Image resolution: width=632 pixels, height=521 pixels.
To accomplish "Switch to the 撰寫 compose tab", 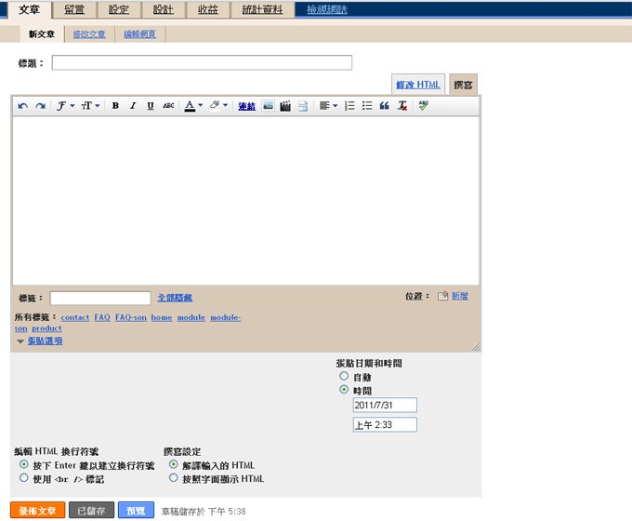I will click(463, 85).
